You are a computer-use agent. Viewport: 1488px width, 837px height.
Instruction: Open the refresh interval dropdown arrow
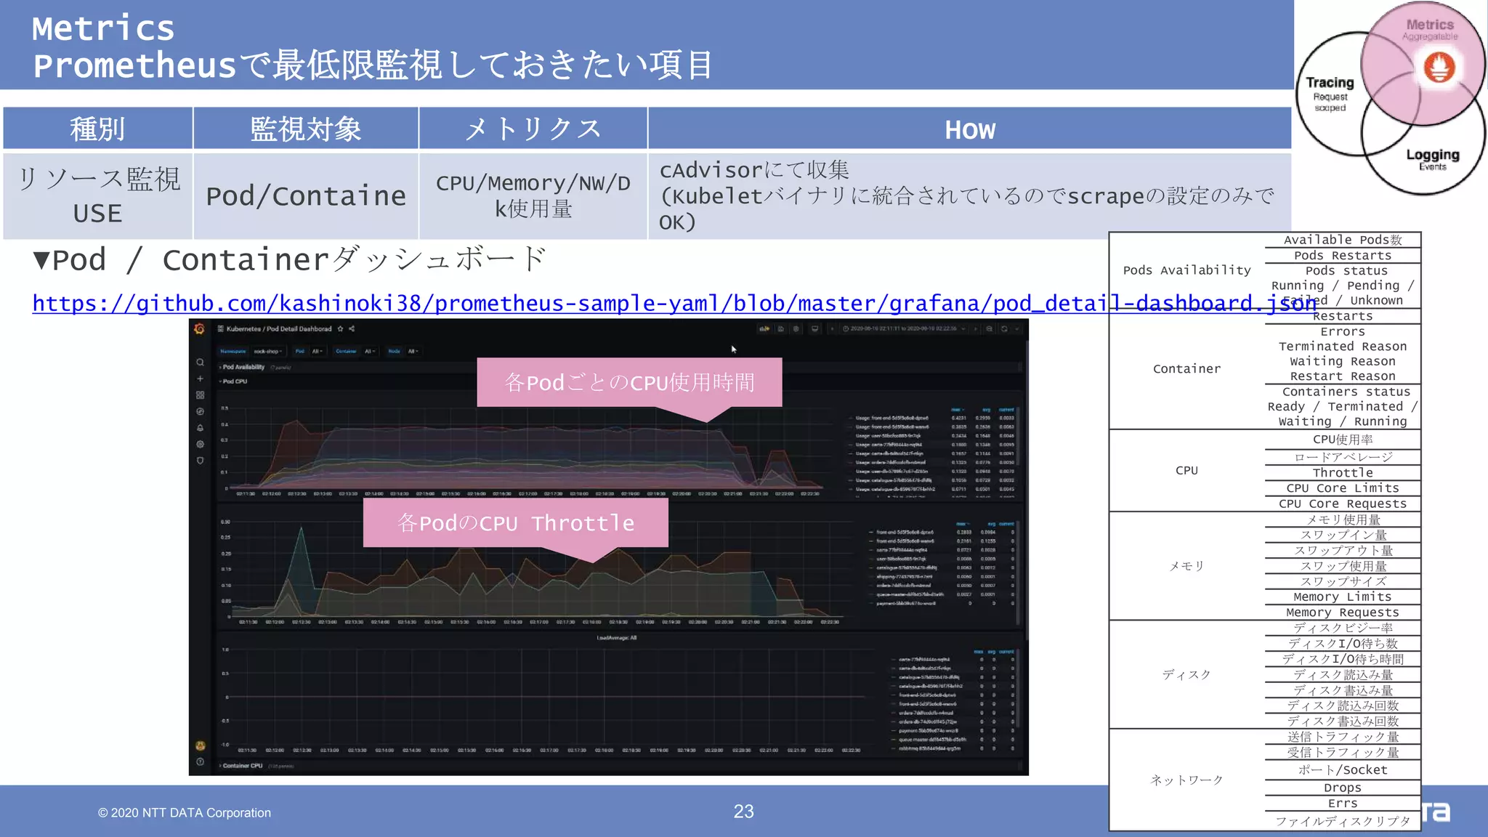tap(1017, 329)
